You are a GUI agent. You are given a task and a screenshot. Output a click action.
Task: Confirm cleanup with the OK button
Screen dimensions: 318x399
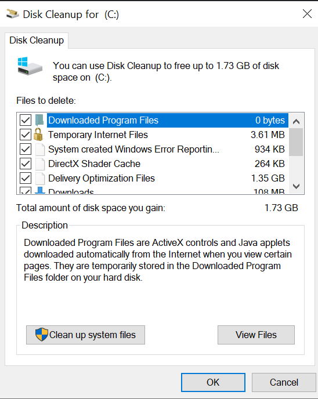pos(213,382)
